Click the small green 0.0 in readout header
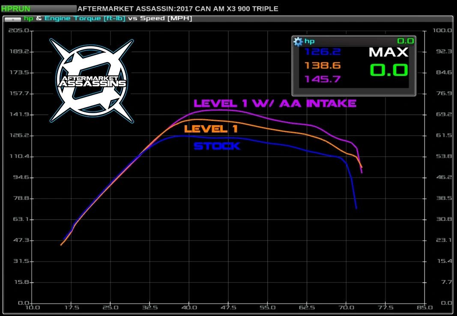 [x=406, y=41]
